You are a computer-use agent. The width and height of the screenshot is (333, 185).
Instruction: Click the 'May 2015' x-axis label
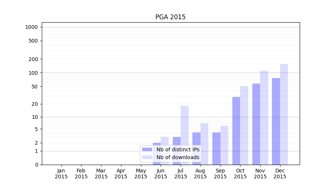coord(141,174)
